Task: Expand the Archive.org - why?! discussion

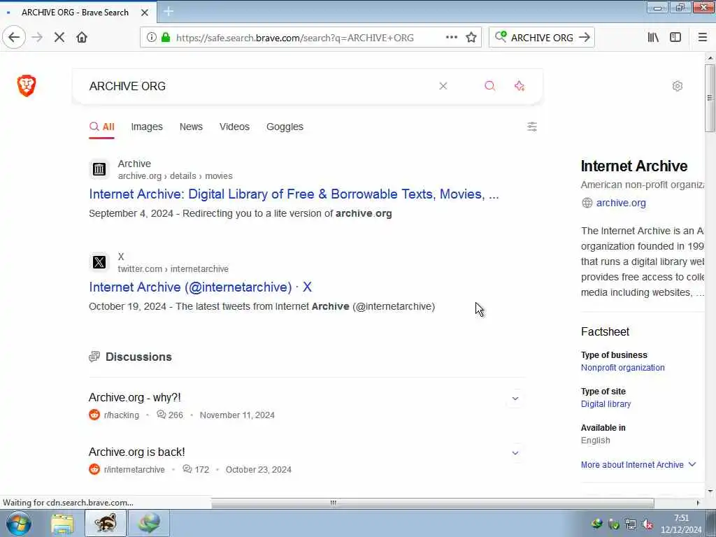Action: (515, 398)
